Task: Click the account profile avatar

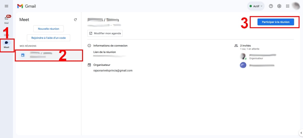Action: (296, 6)
